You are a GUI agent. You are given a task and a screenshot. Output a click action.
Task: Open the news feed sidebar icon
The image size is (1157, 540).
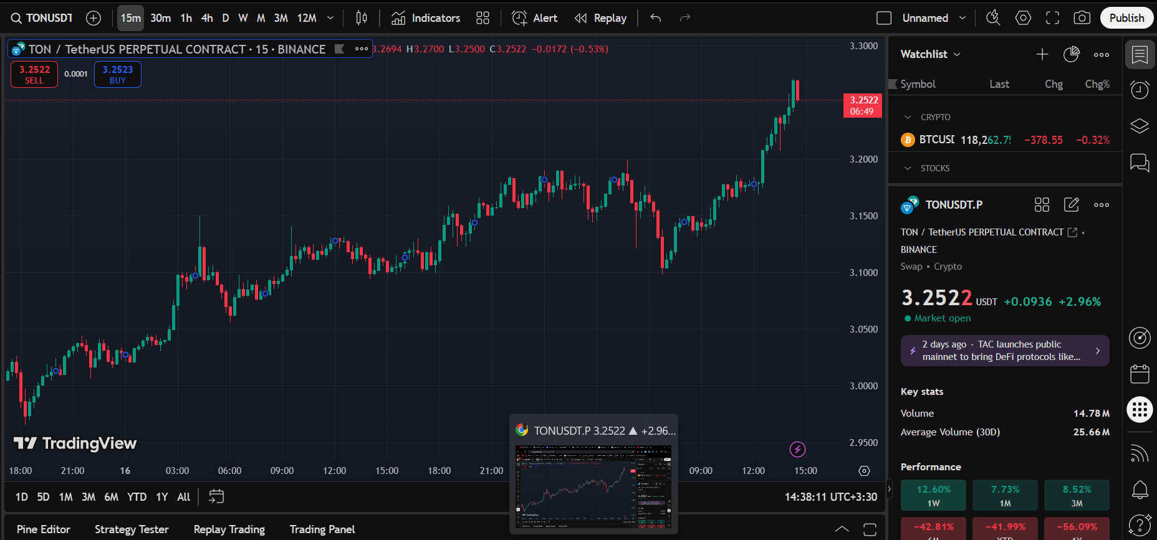[1140, 454]
